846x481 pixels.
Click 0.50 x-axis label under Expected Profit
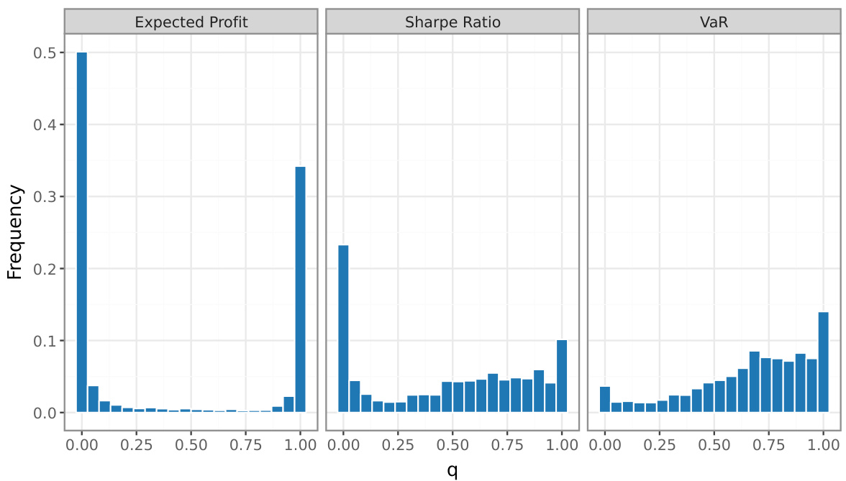click(191, 444)
